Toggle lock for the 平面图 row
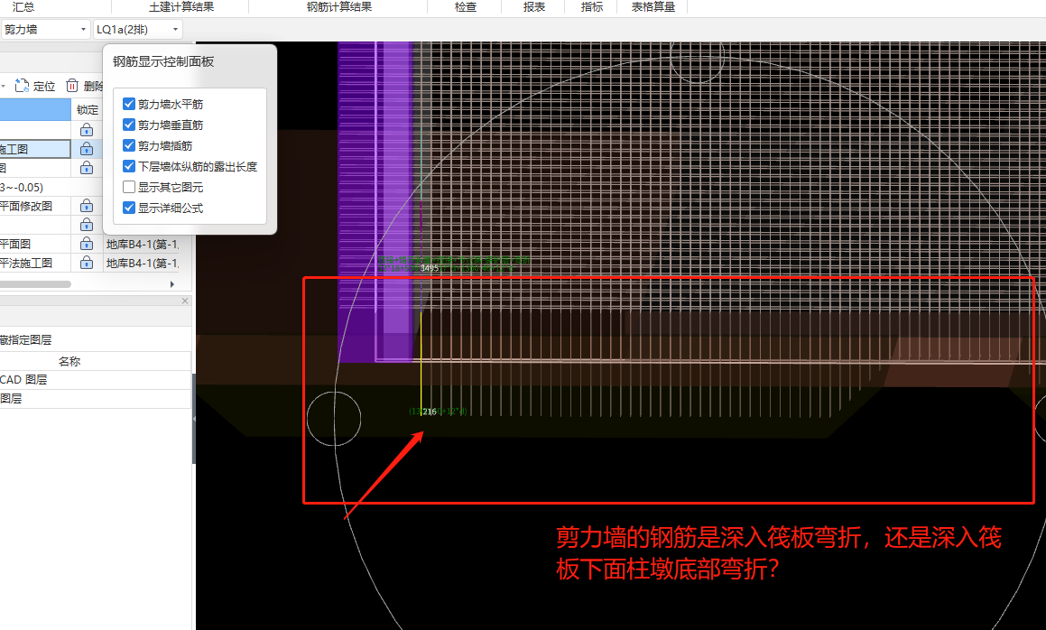 coord(87,244)
